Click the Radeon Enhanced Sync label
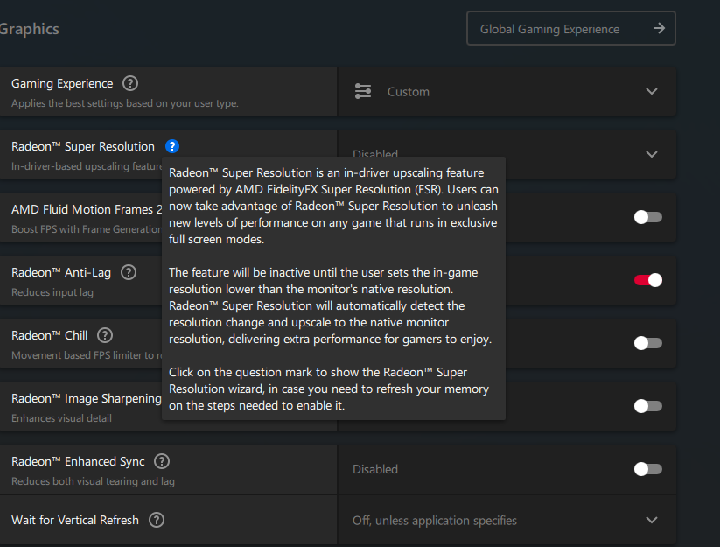720x547 pixels. click(x=78, y=461)
